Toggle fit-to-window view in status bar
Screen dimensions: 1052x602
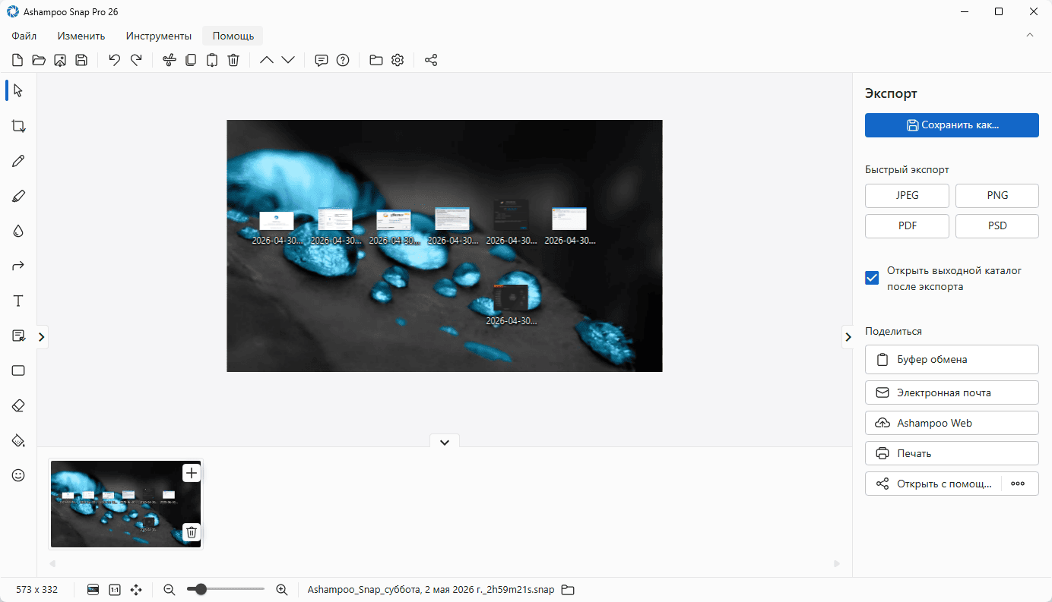coord(93,590)
